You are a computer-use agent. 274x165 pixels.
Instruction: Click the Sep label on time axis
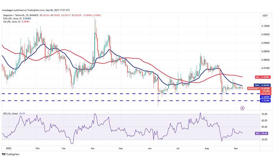coord(236,148)
